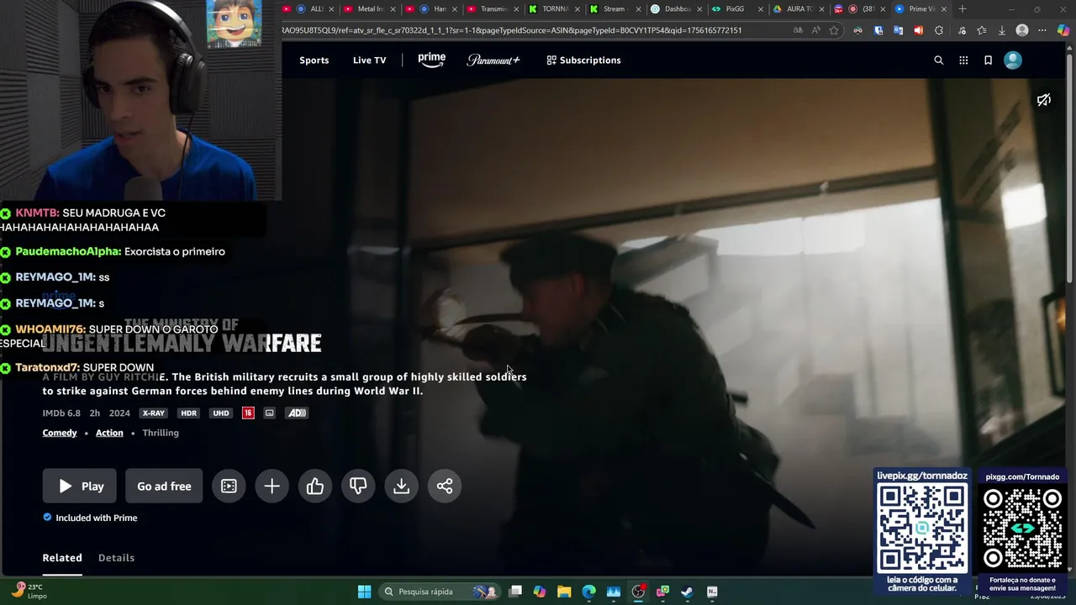Image resolution: width=1076 pixels, height=605 pixels.
Task: Open browser downloads icon in toolbar
Action: pyautogui.click(x=1002, y=30)
